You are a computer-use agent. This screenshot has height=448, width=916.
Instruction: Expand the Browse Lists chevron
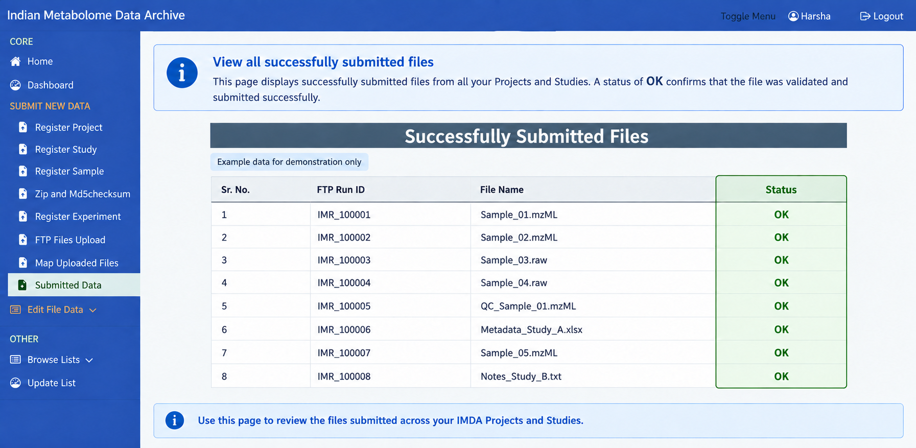pos(89,360)
